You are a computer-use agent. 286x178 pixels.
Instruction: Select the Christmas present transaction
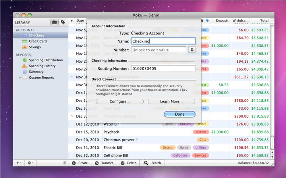pyautogui.click(x=169, y=140)
